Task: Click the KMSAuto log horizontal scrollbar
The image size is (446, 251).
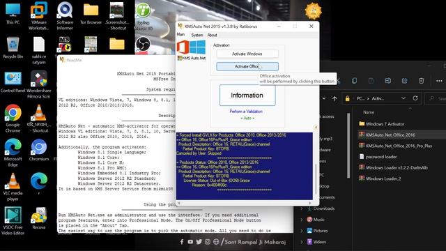Action: tap(245, 203)
